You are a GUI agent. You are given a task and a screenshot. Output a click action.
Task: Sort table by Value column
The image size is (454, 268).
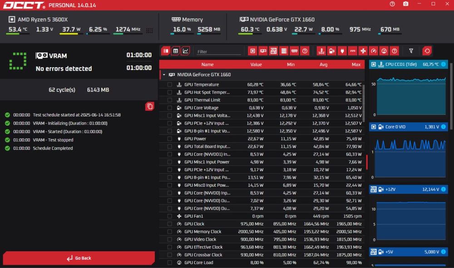click(x=256, y=65)
